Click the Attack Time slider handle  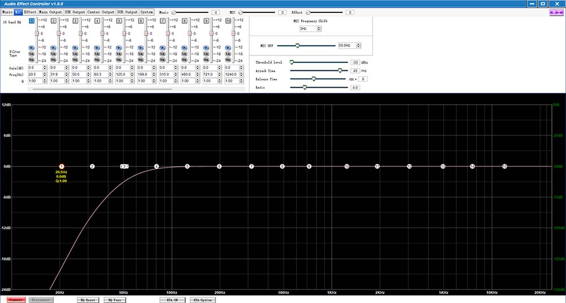point(340,71)
